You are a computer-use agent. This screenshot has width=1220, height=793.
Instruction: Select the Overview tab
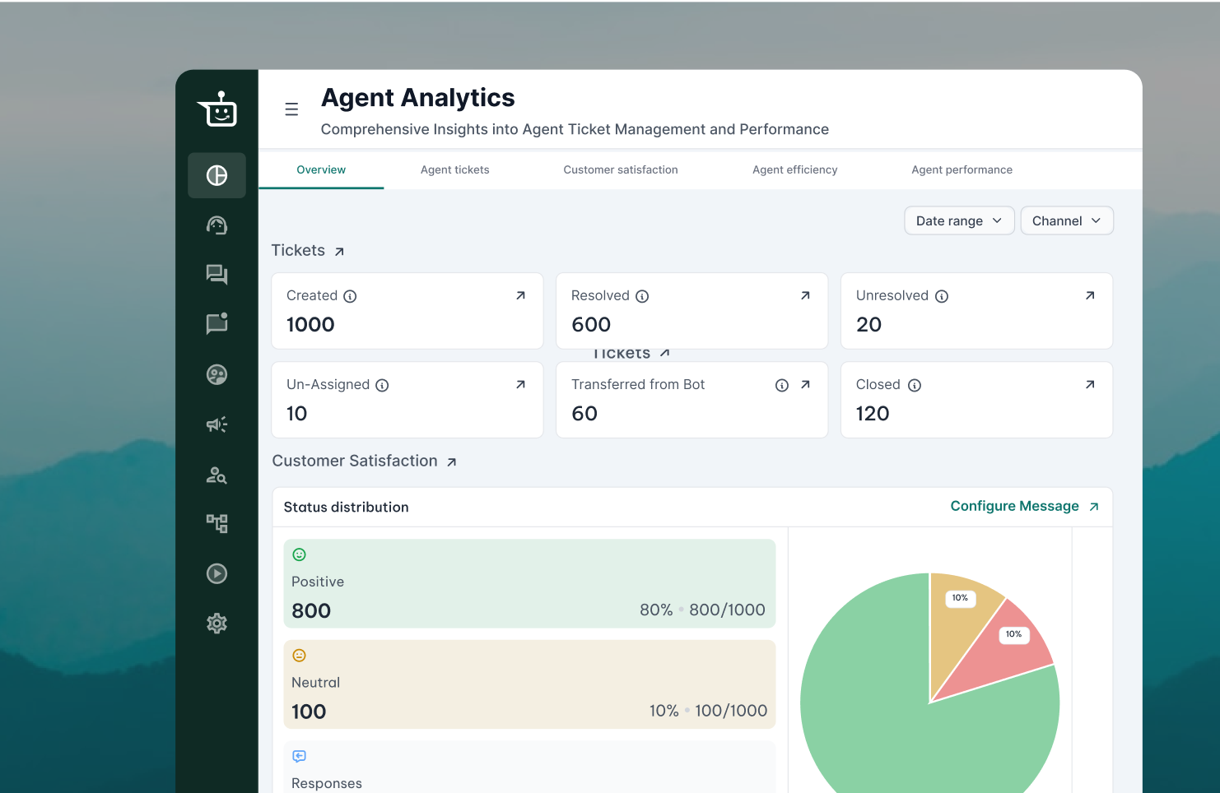[321, 169]
